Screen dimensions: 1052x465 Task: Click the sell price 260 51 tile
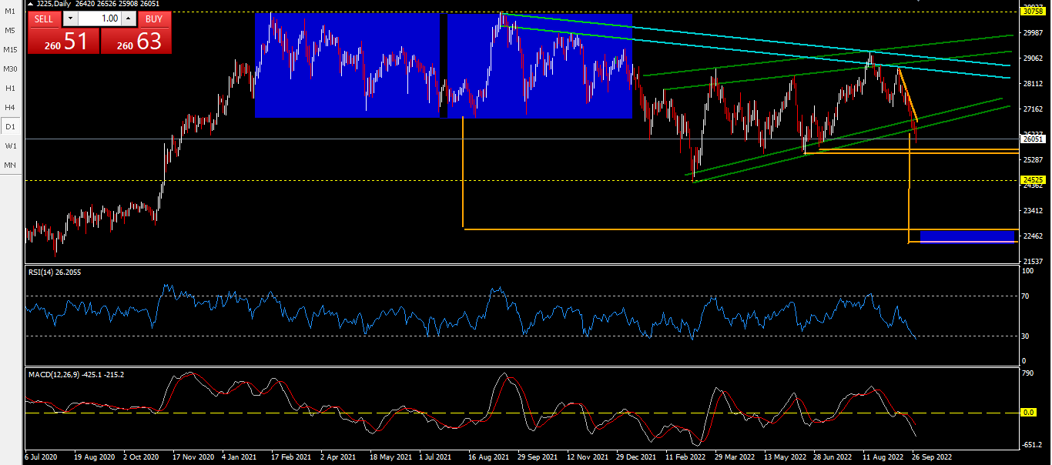pos(64,40)
